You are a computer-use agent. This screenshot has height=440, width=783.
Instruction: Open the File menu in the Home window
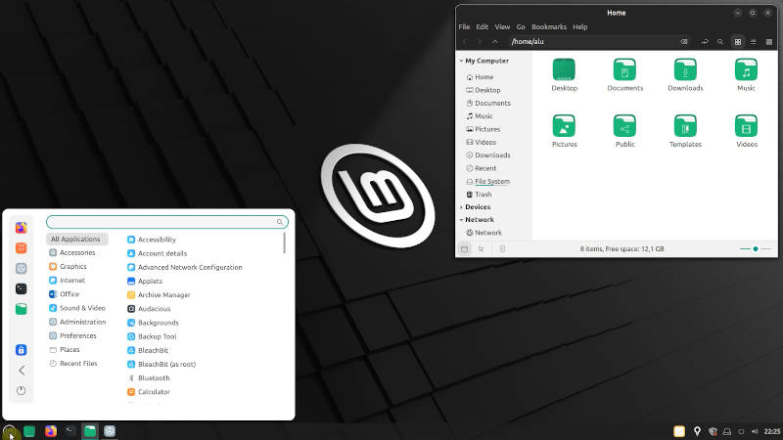point(464,27)
